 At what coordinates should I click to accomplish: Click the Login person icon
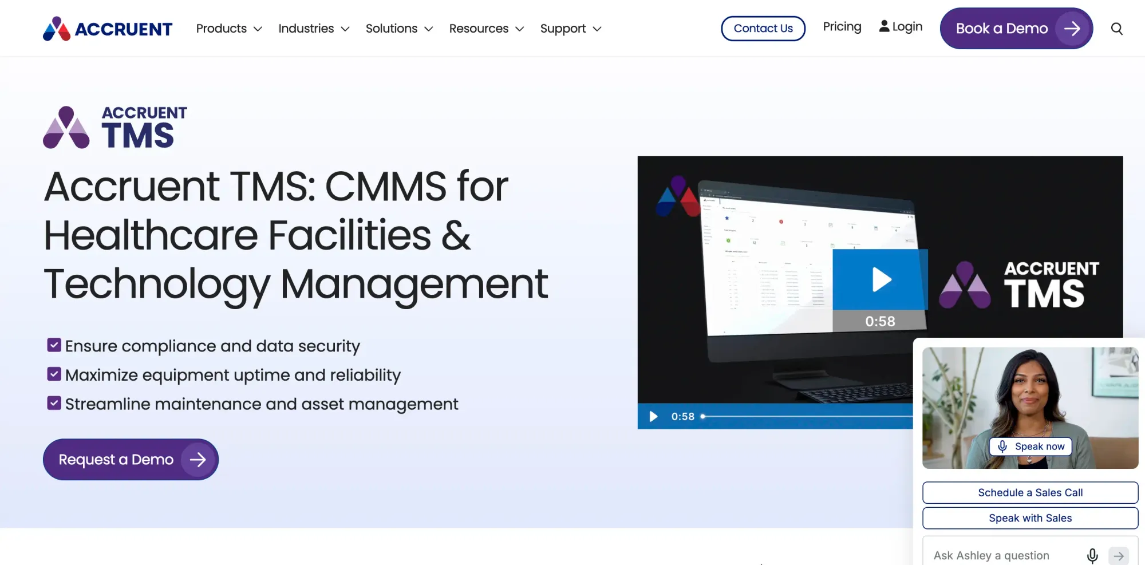coord(885,26)
